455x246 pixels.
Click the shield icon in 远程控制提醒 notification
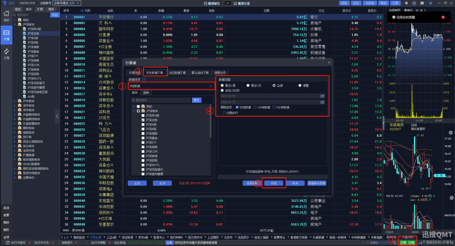394,17
